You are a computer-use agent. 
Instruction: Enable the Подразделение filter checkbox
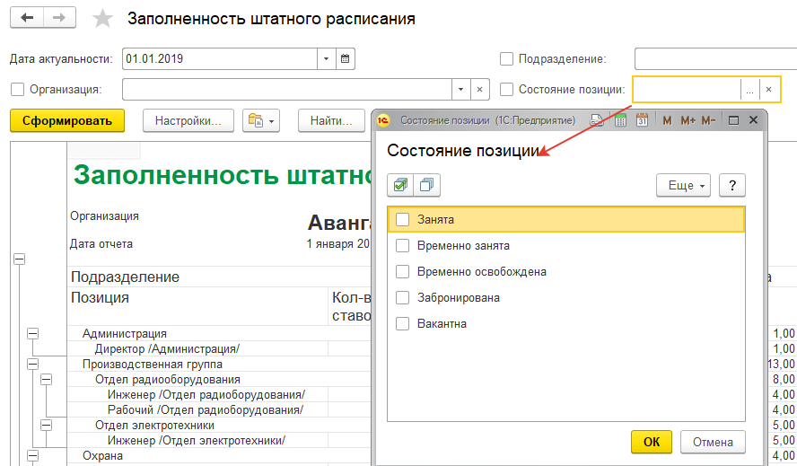point(506,59)
